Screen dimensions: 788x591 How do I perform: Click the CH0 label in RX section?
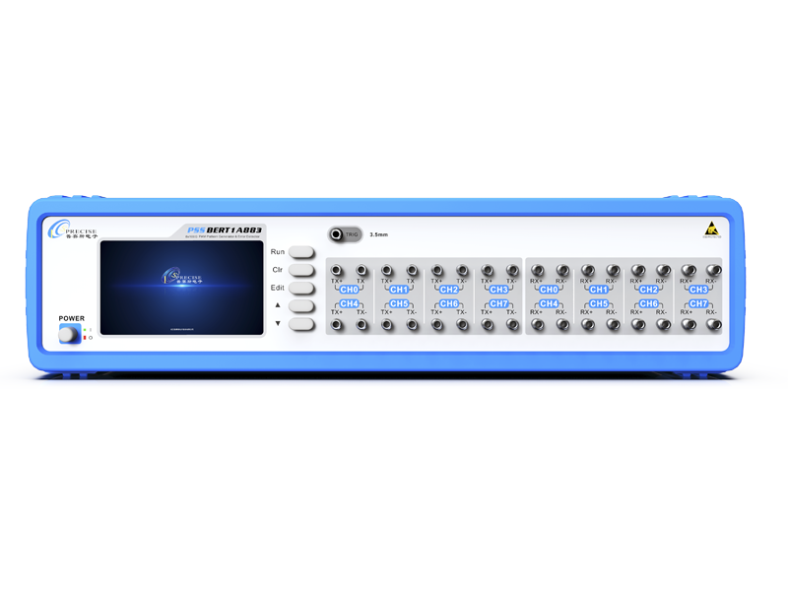[x=549, y=290]
